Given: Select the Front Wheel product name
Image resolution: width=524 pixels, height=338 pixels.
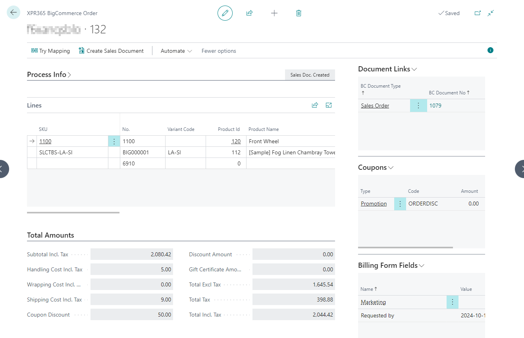Looking at the screenshot, I should coord(291,141).
